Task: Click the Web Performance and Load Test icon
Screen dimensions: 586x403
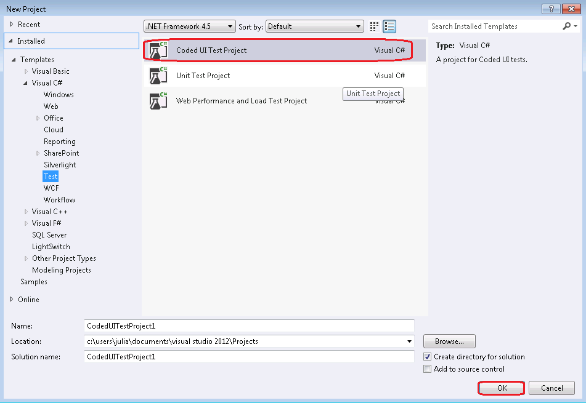Action: point(158,101)
